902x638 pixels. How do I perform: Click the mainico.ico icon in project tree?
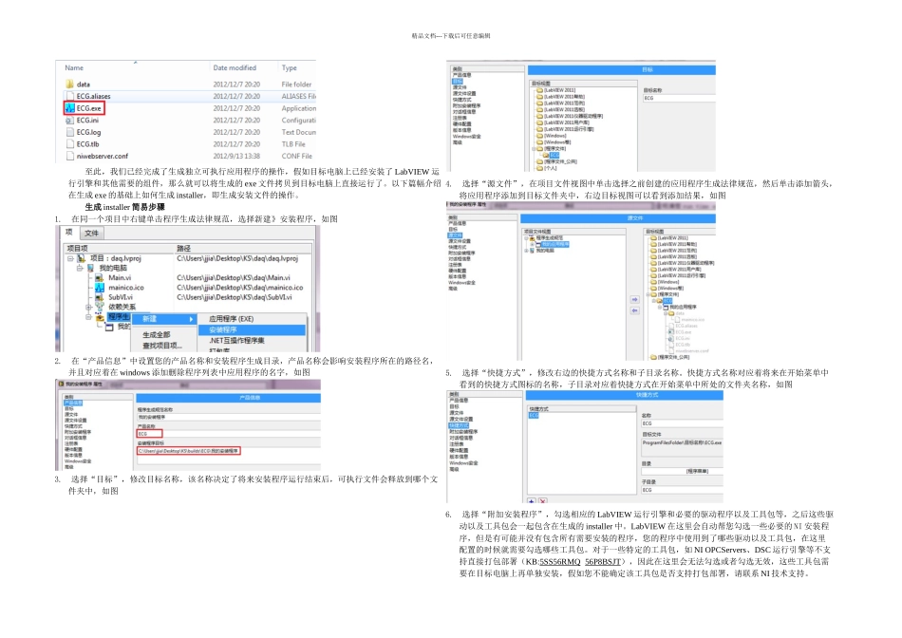coord(100,288)
